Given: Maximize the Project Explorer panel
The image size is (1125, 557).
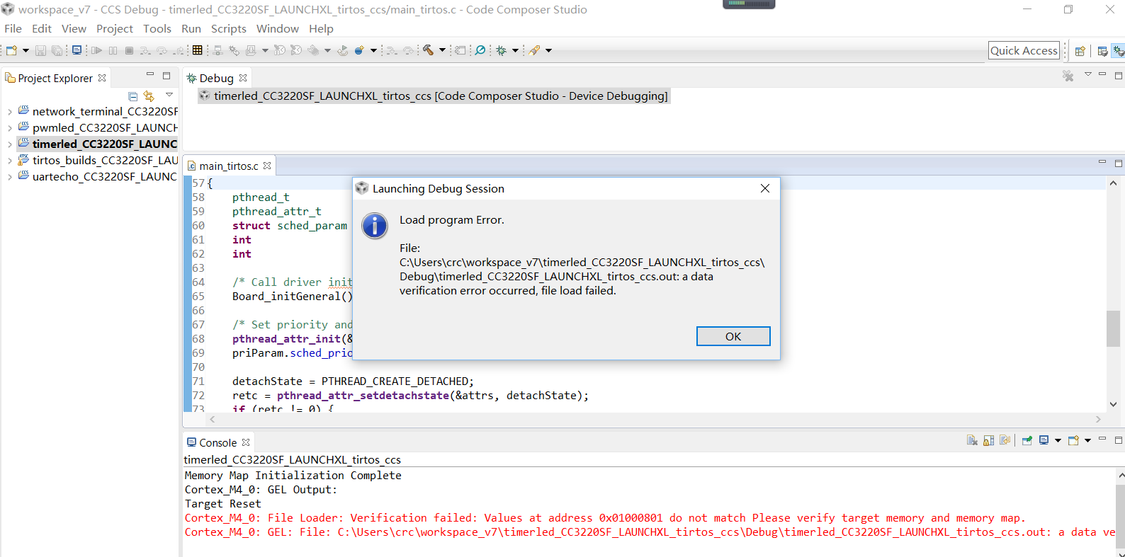Looking at the screenshot, I should point(166,76).
